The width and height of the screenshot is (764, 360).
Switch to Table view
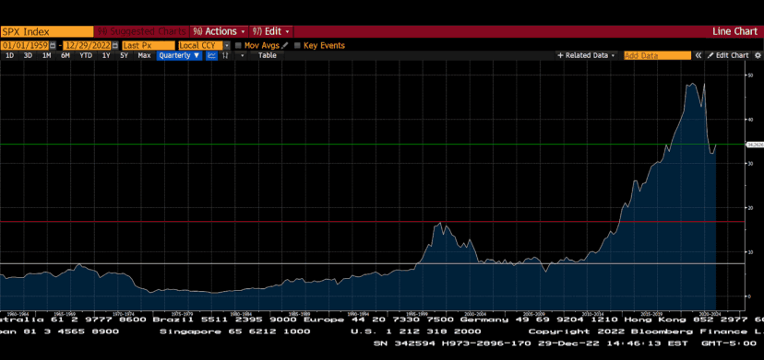[x=267, y=55]
